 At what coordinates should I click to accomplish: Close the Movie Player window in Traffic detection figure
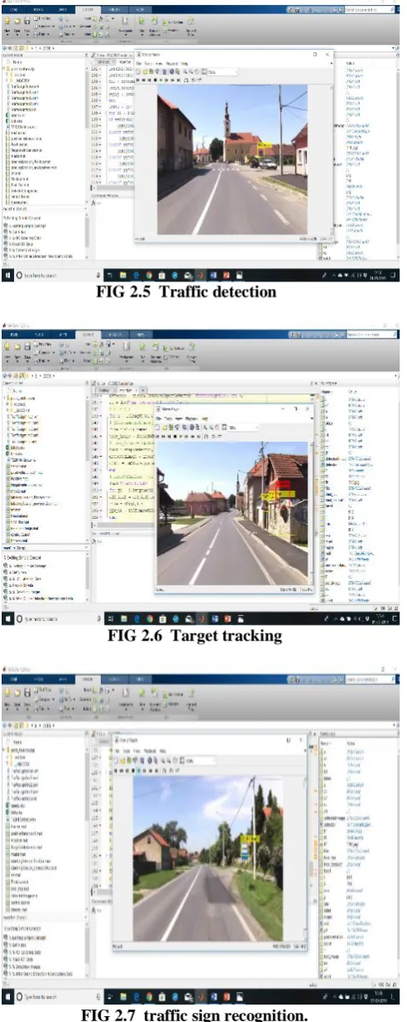pyautogui.click(x=328, y=53)
